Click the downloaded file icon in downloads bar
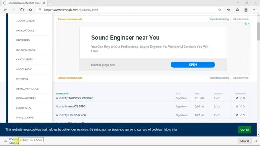The width and height of the screenshot is (260, 146). click(5, 141)
